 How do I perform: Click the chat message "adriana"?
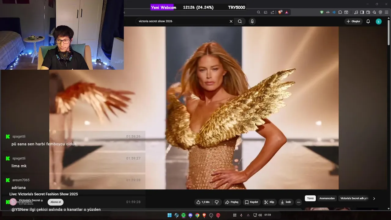pyautogui.click(x=19, y=188)
